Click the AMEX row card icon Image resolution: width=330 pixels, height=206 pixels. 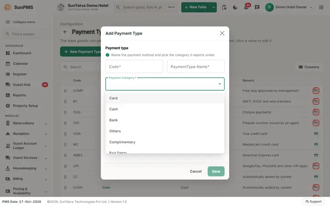[x=316, y=155]
